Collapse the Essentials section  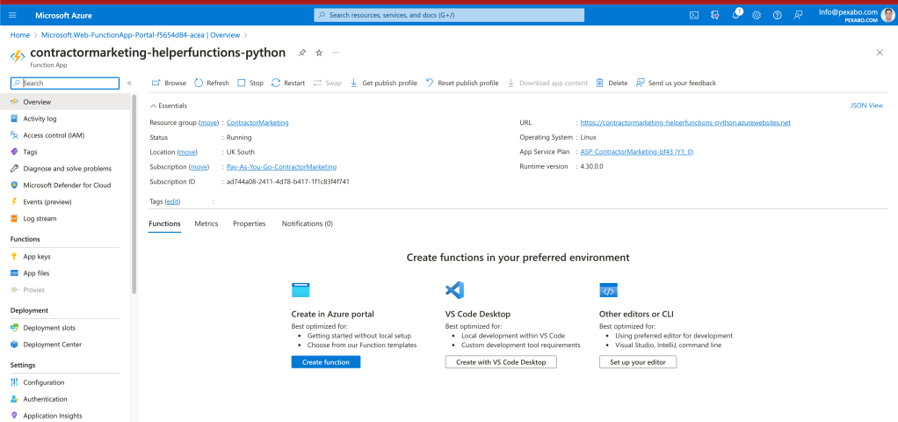click(x=169, y=105)
